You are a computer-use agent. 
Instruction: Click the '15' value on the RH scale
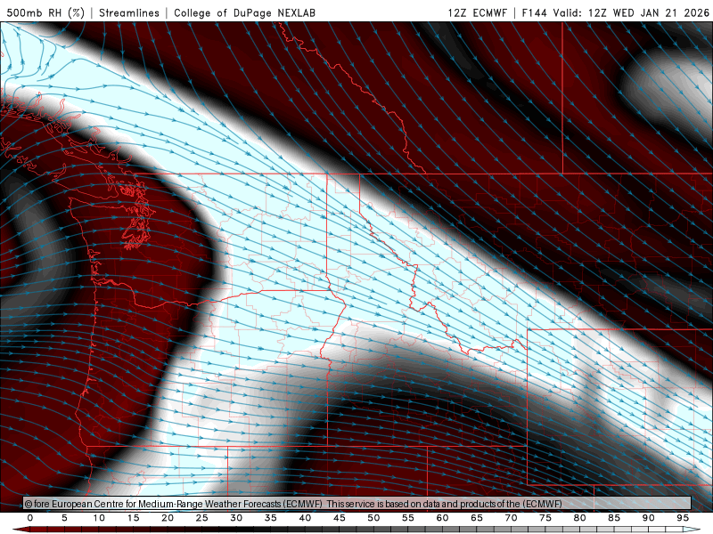click(x=133, y=518)
